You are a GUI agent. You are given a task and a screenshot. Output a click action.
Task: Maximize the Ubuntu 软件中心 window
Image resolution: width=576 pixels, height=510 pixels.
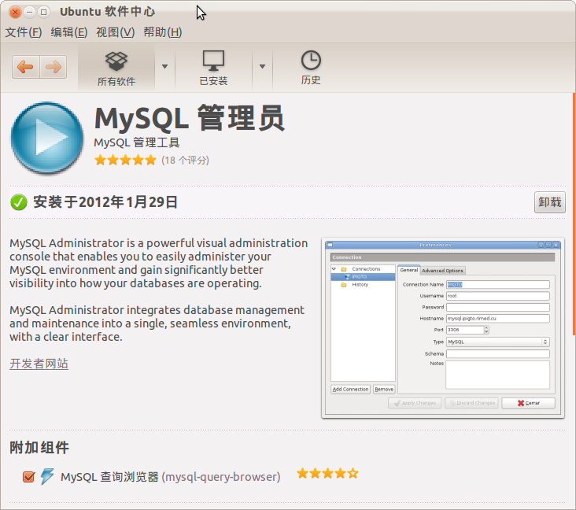tap(44, 12)
